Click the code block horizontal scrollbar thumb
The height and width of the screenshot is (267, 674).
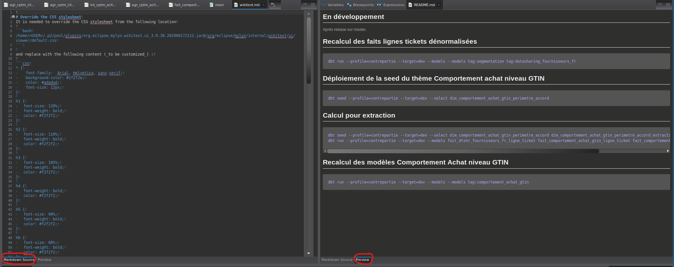point(463,151)
